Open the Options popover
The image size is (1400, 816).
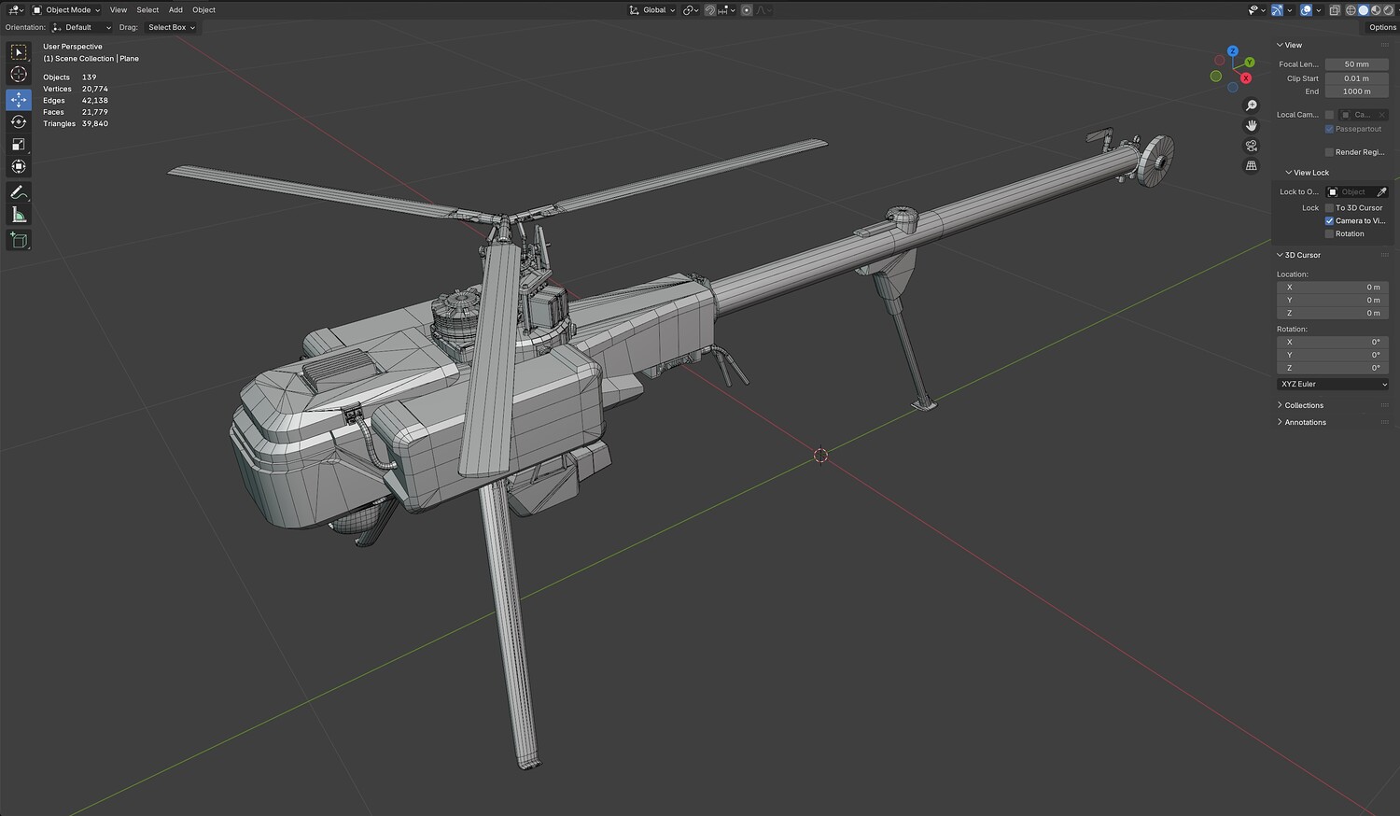point(1382,28)
